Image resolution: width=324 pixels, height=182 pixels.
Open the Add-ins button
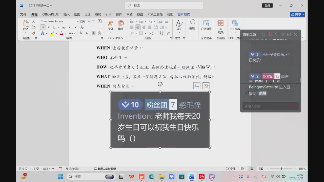click(221, 27)
